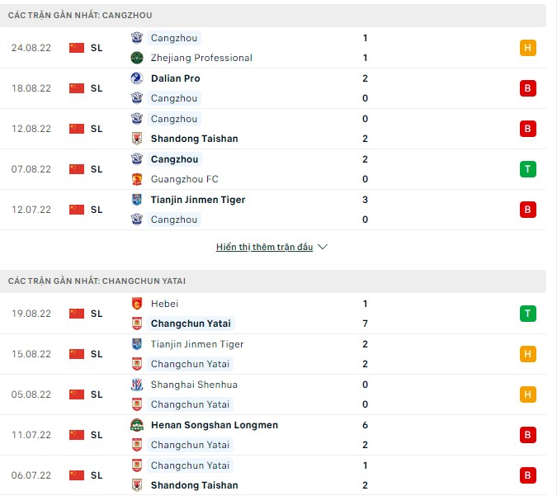Click the Hebei team crest
The image size is (557, 496).
137,304
